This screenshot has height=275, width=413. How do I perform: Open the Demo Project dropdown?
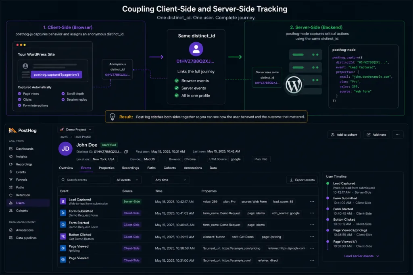pos(75,130)
